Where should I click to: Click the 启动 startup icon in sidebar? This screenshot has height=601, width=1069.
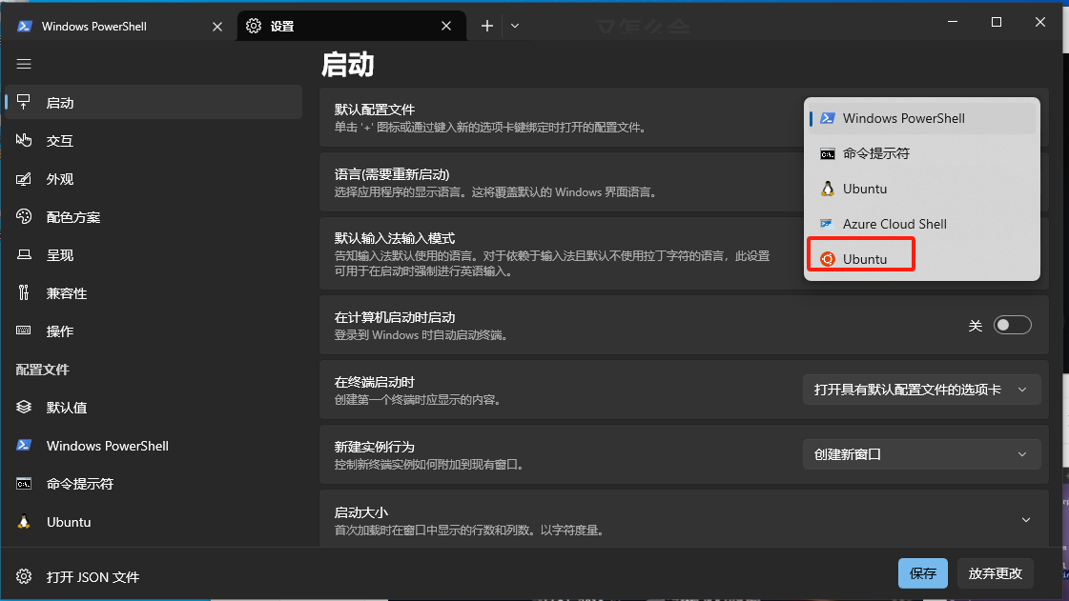pos(24,102)
